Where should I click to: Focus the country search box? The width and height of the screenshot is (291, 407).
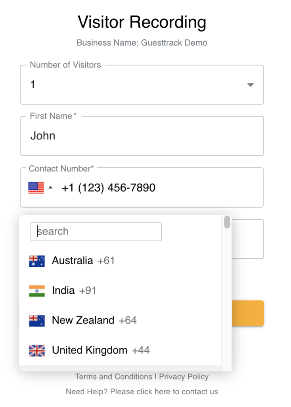point(96,231)
